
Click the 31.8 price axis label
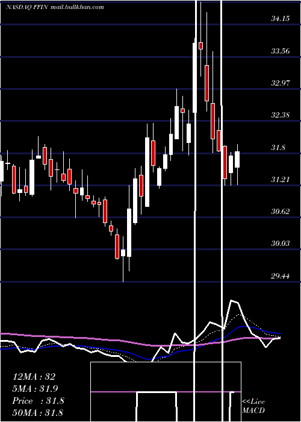click(x=278, y=148)
